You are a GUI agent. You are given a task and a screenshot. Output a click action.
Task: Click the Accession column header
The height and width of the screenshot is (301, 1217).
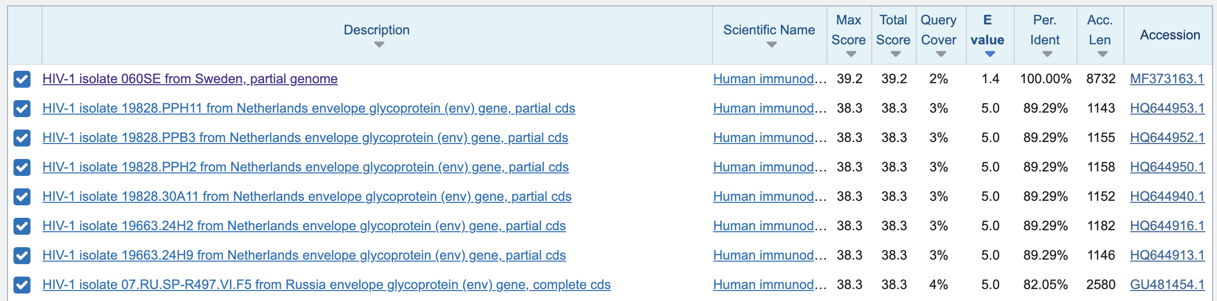1170,35
